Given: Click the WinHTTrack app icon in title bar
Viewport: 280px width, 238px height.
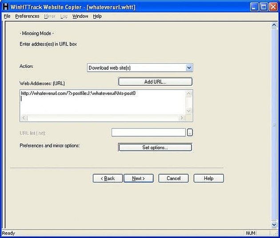Looking at the screenshot, I should coord(6,7).
